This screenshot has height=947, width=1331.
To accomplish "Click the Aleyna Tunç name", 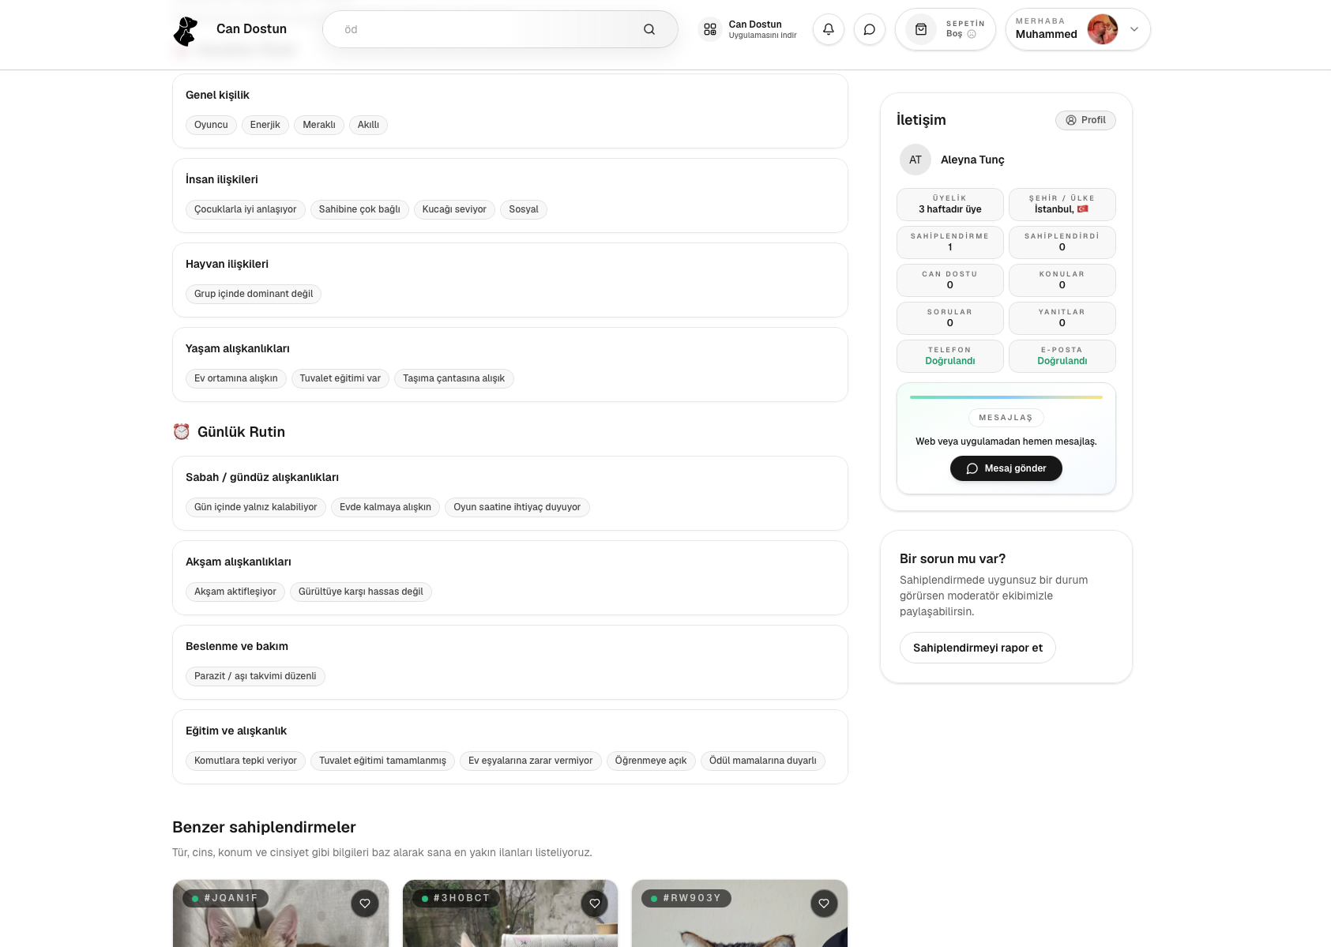I will coord(972,160).
